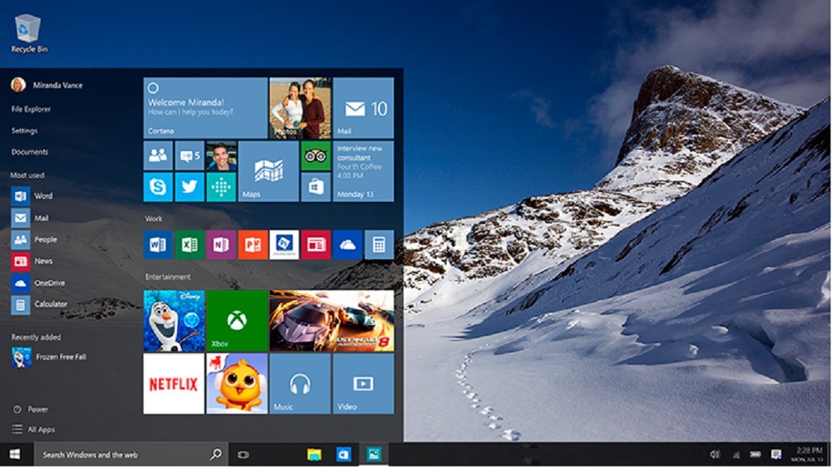Viewport: 836px width, 473px height.
Task: Open the OneDrive cloud tile under Work
Action: tap(347, 244)
